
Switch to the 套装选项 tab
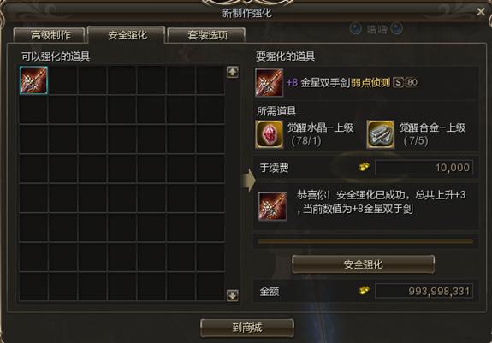pos(206,35)
